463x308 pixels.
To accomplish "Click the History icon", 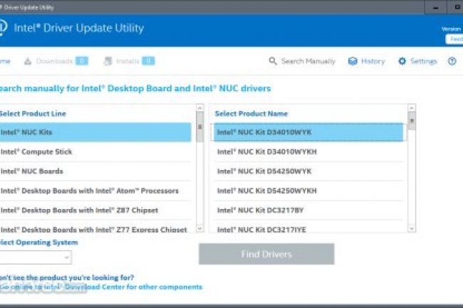I will pos(353,61).
